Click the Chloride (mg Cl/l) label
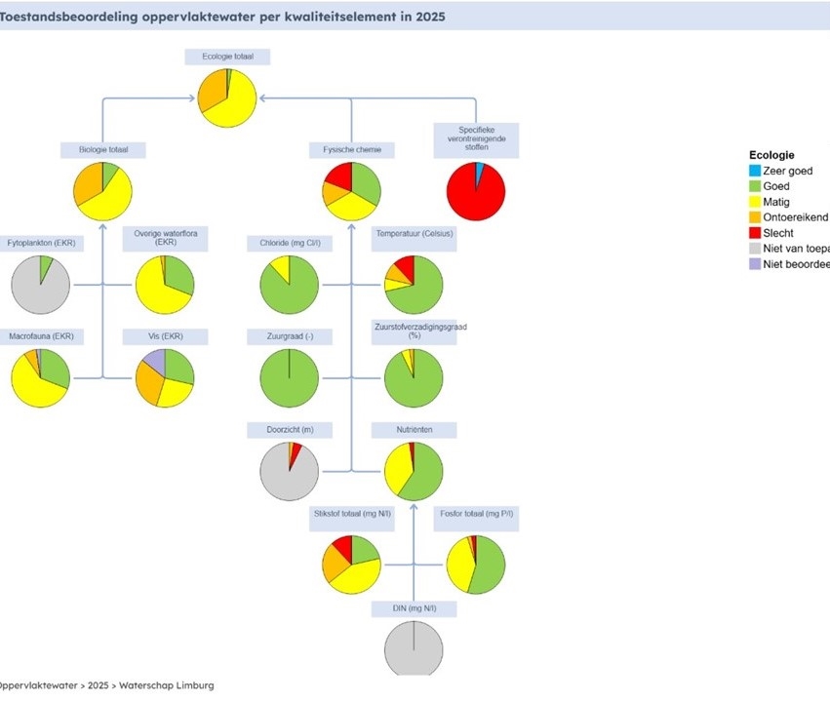This screenshot has height=702, width=830. point(290,243)
